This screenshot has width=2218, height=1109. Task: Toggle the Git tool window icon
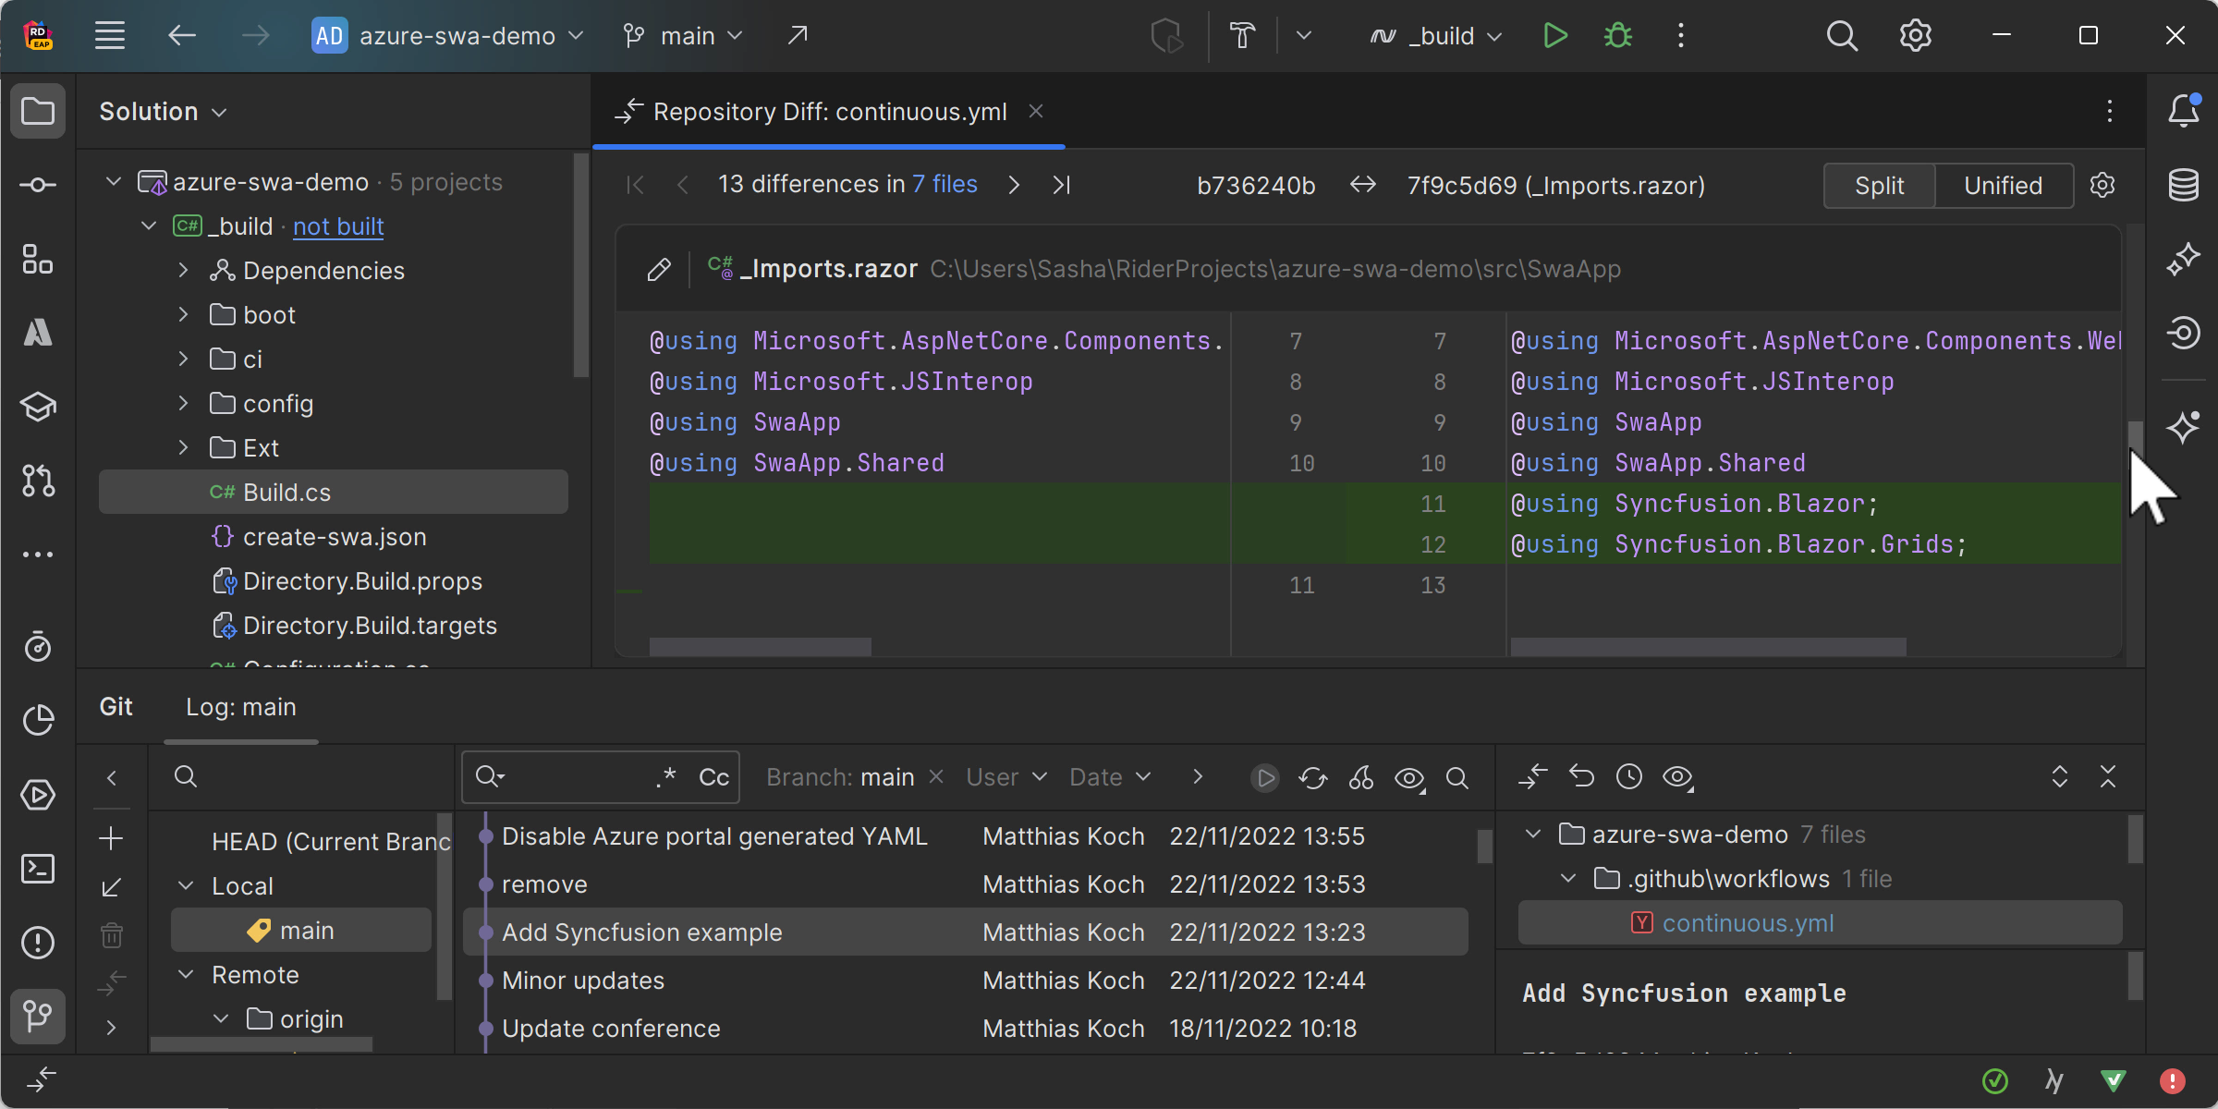coord(38,1017)
